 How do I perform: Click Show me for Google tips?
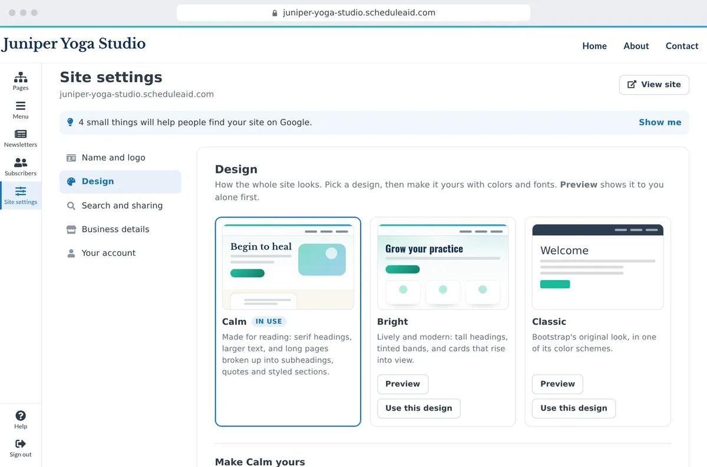point(660,122)
